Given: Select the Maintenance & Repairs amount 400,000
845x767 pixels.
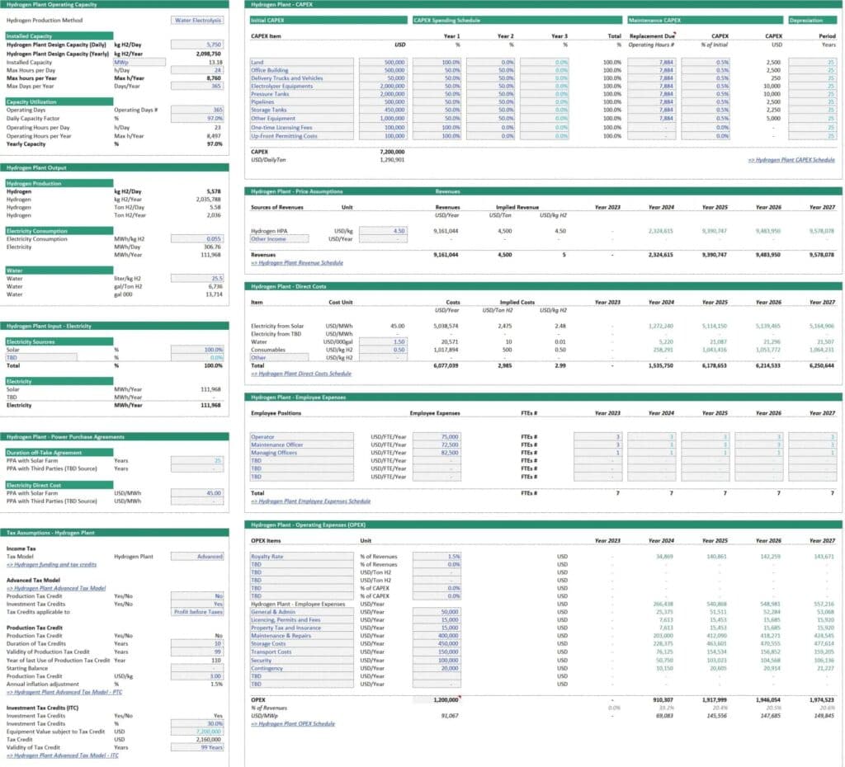Looking at the screenshot, I should (x=437, y=636).
